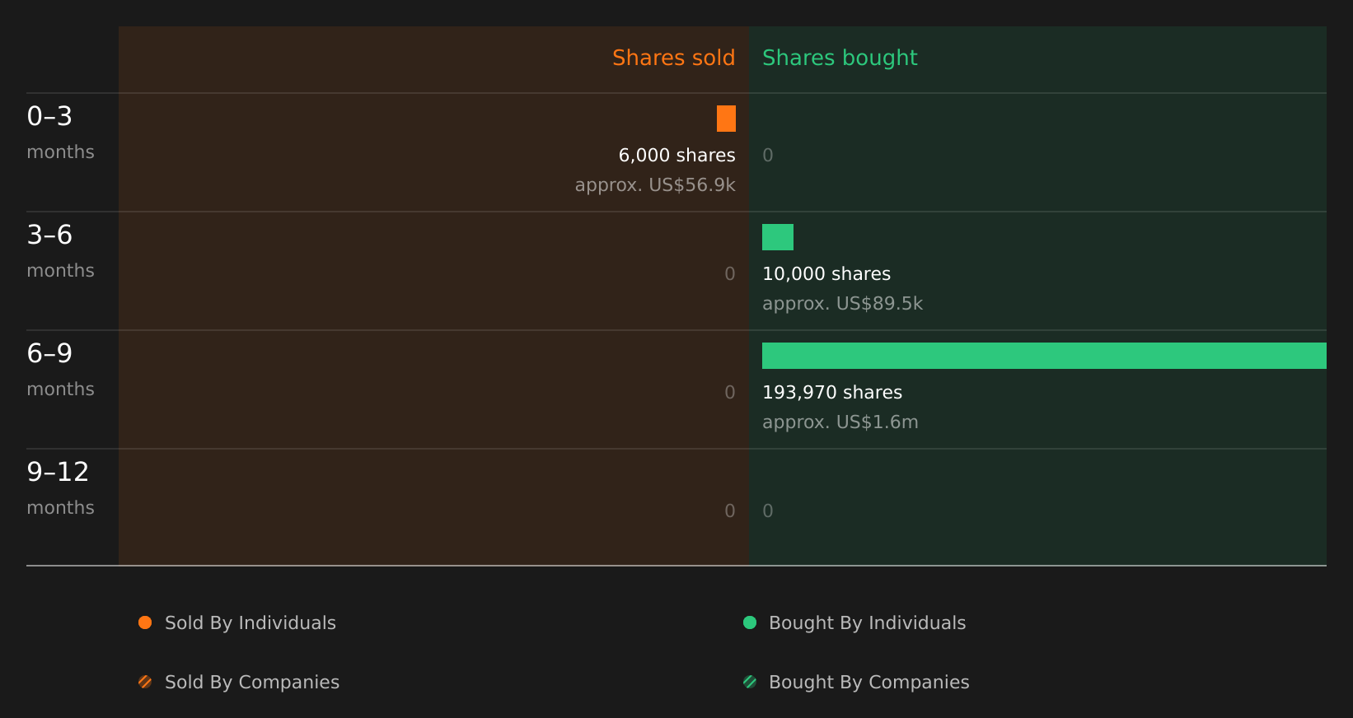
Task: Click the zero bought value in 9–12 months
Action: pos(768,511)
